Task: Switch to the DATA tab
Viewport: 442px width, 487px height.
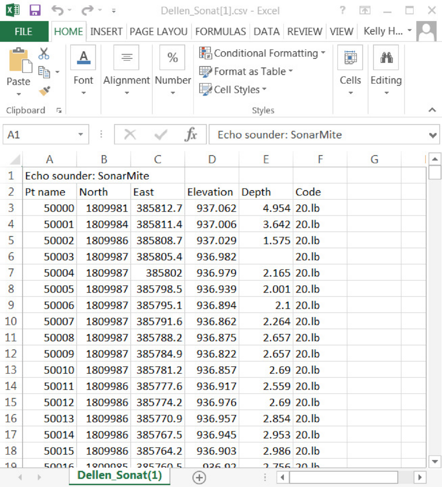Action: pos(267,31)
